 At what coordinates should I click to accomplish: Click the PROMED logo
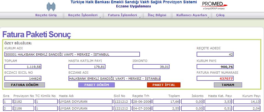pos(214,5)
